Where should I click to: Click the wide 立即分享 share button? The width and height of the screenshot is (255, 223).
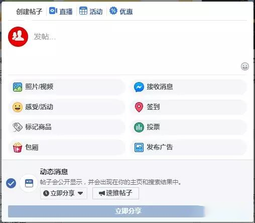[x=106, y=211]
